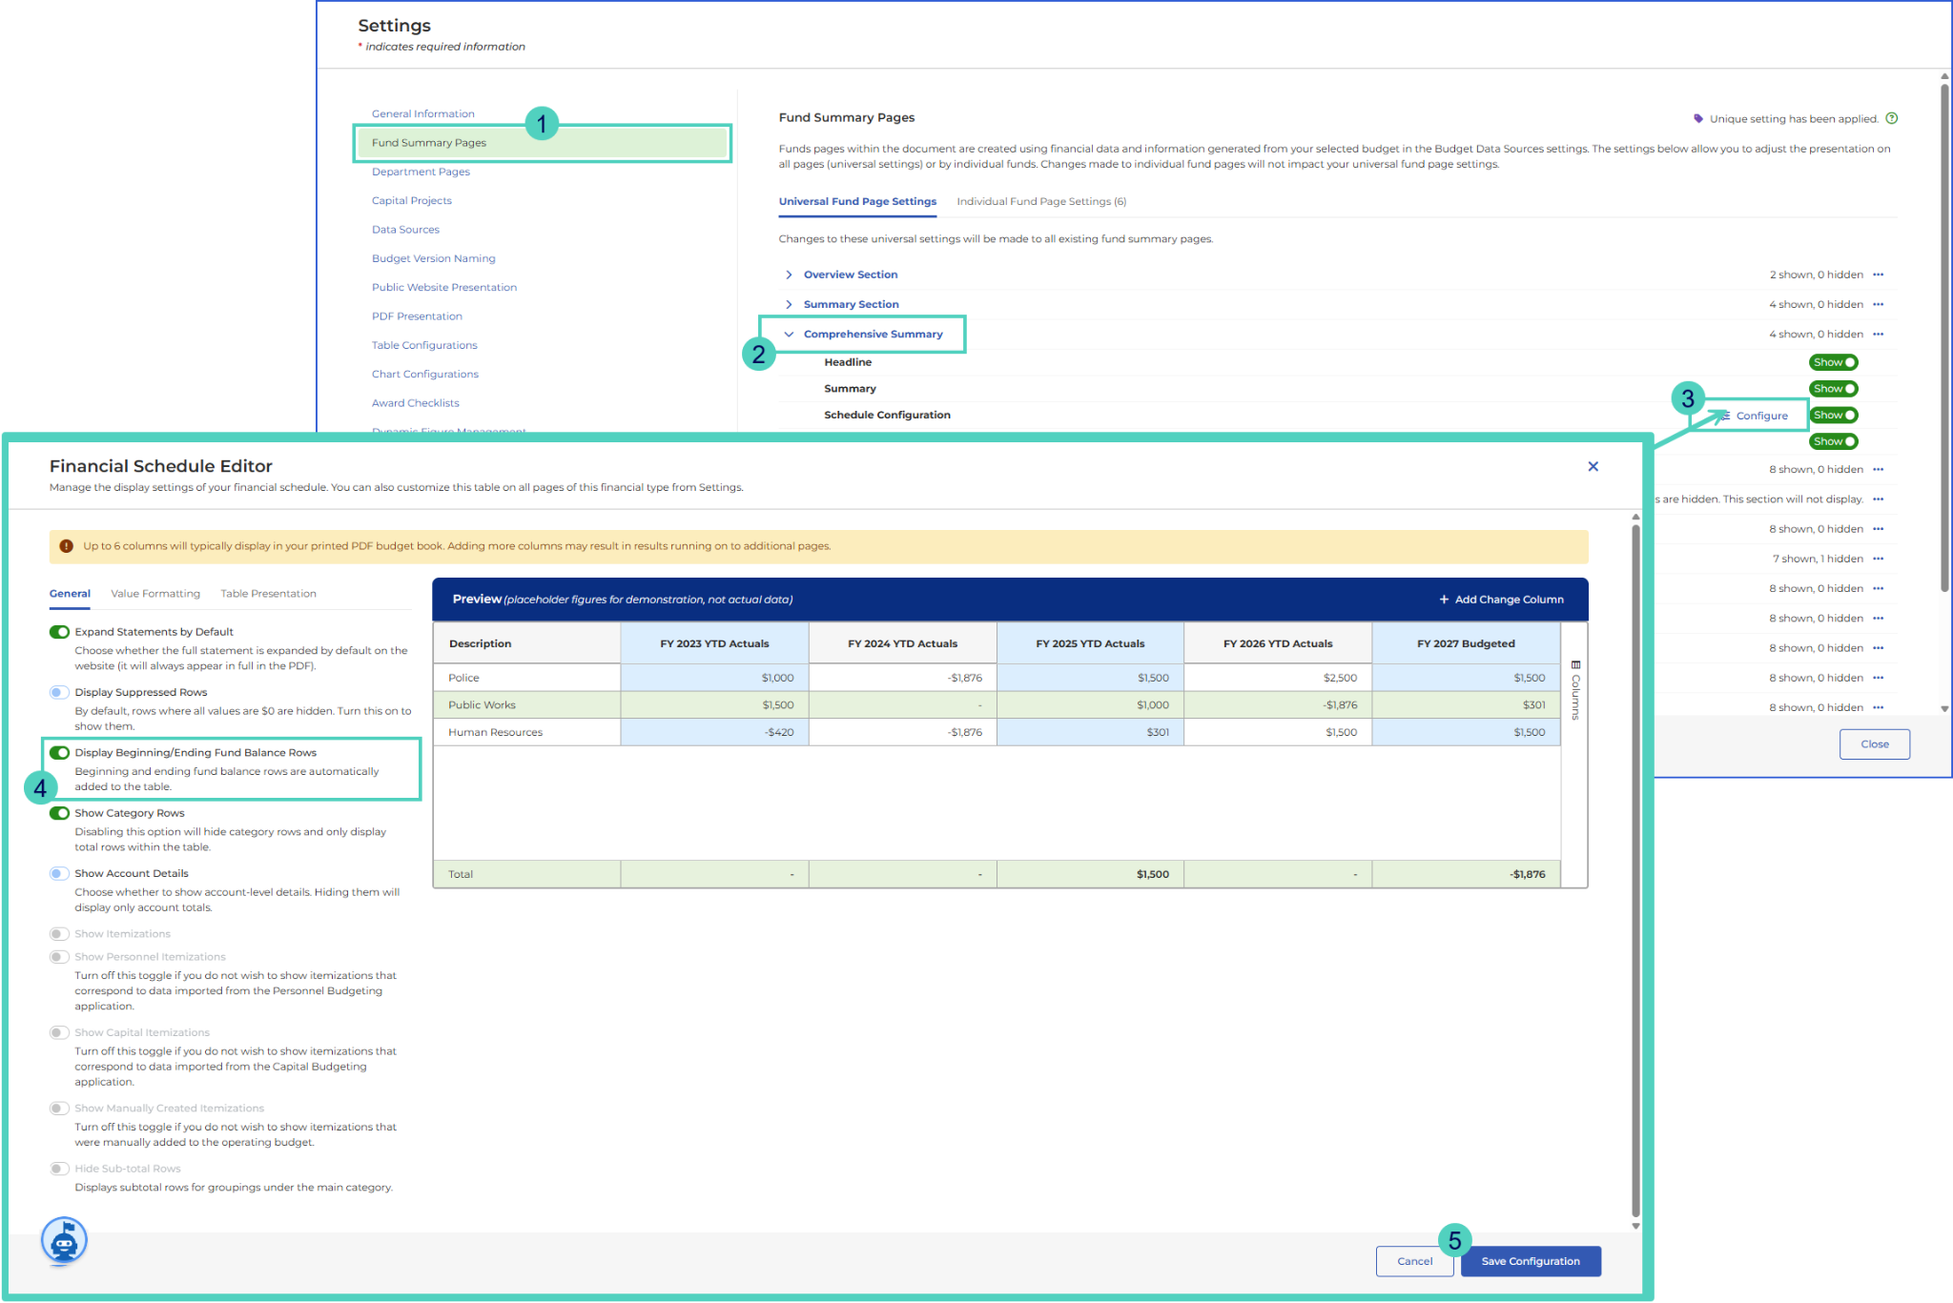Open Department Pages settings
The width and height of the screenshot is (1953, 1303).
[x=421, y=172]
